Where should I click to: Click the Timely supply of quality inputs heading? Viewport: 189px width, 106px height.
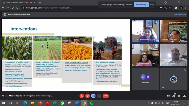(17, 62)
